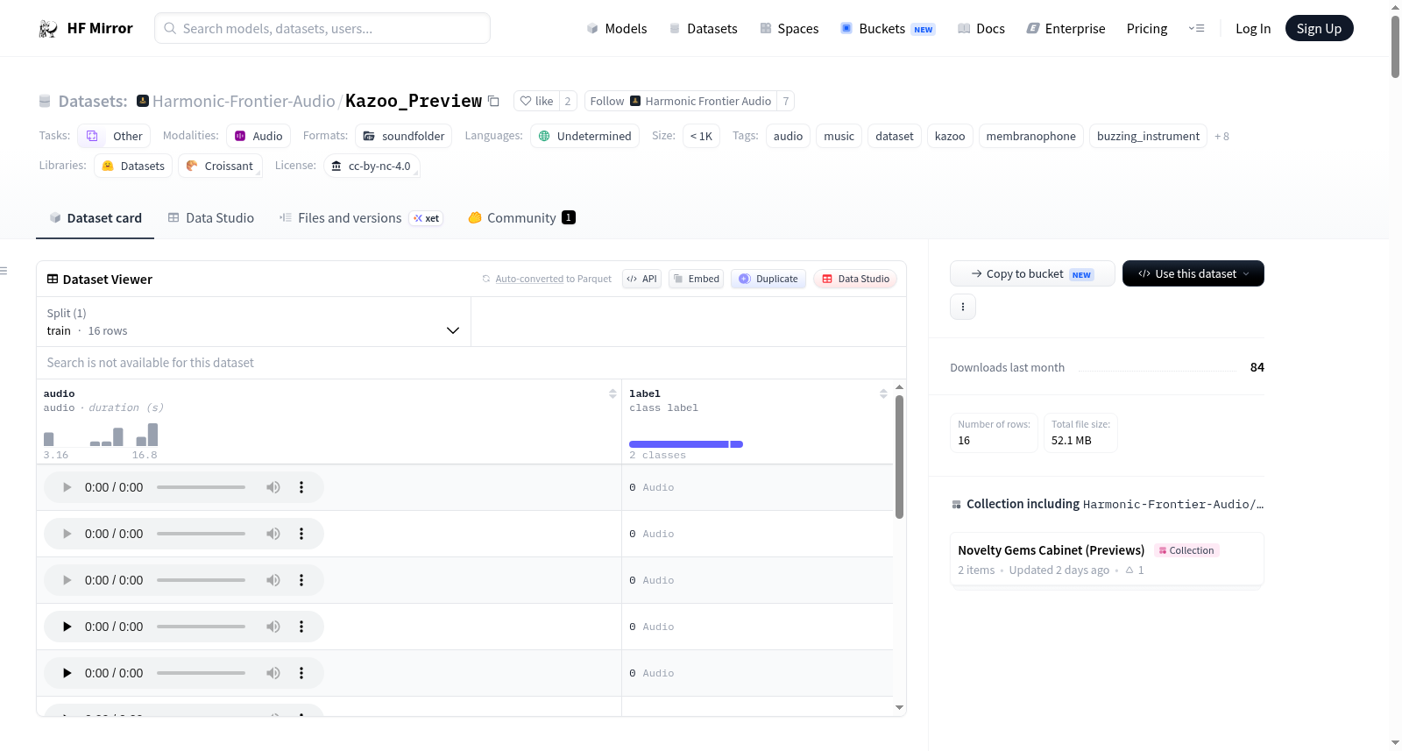The image size is (1402, 751).
Task: Go to Models in the navigation
Action: click(x=617, y=29)
